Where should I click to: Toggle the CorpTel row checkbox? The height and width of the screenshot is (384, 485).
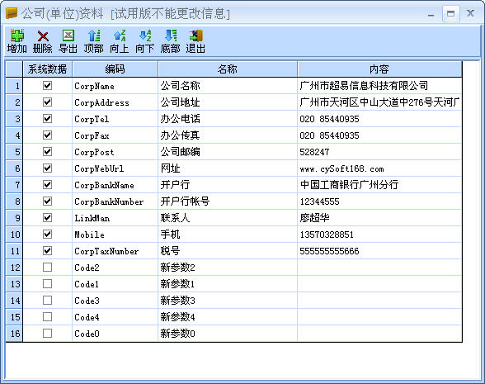click(47, 119)
